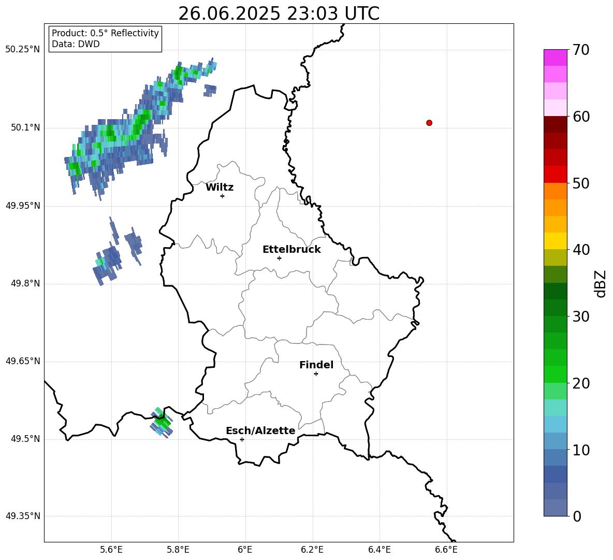Click the yellow colorbar segment at 40
Image resolution: width=613 pixels, height=560 pixels.
(556, 241)
